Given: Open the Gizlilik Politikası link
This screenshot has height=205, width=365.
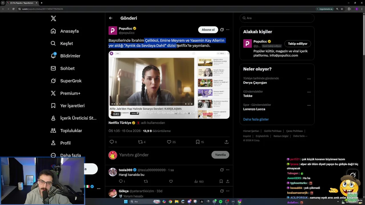Looking at the screenshot, I should [x=273, y=131].
